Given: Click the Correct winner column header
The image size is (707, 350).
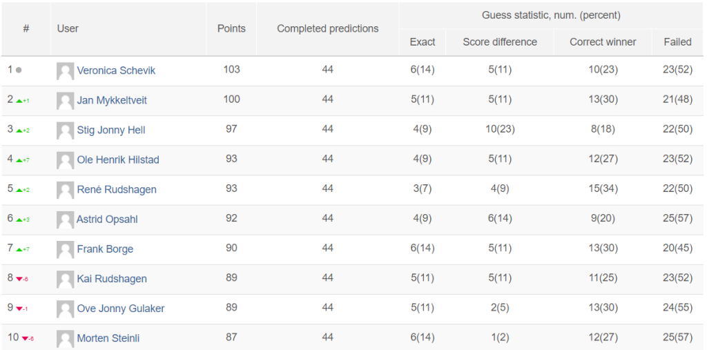Looking at the screenshot, I should point(603,42).
